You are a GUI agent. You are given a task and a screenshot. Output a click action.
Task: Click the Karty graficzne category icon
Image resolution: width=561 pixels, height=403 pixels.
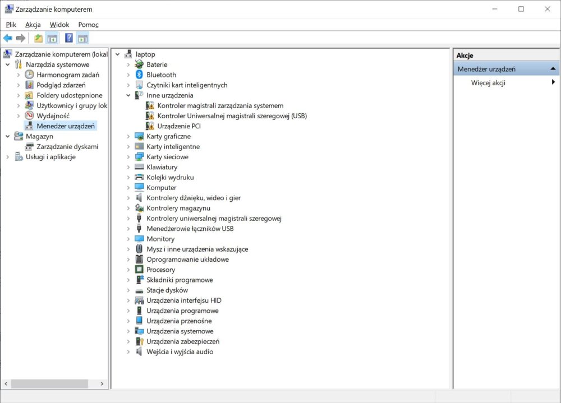coord(140,136)
